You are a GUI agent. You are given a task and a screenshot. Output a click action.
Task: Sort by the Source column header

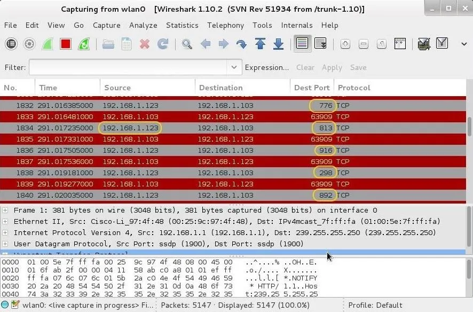[147, 88]
